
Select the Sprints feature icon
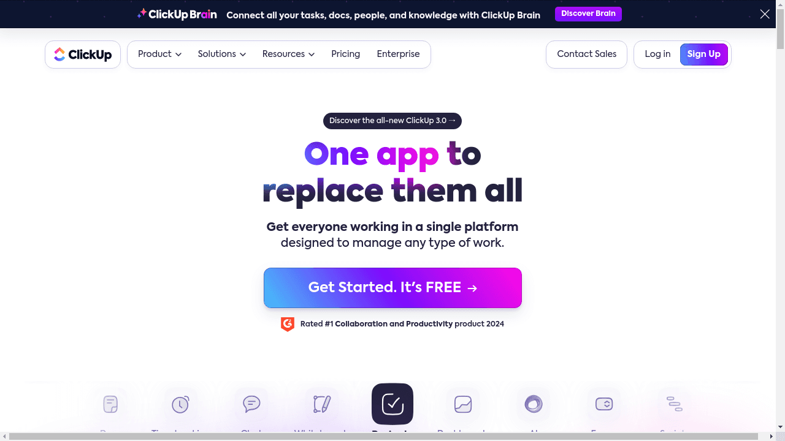point(675,404)
